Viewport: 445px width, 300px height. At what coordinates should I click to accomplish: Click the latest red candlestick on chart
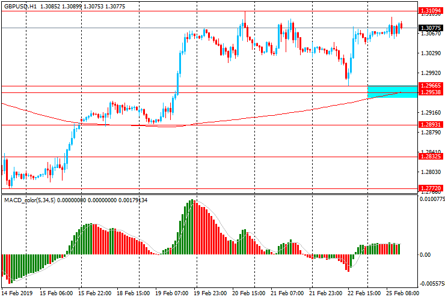(x=401, y=25)
